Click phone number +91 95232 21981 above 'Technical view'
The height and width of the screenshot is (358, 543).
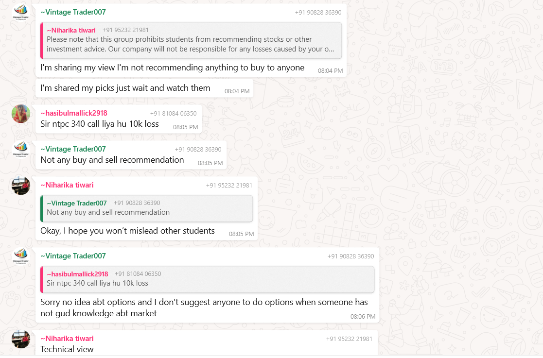349,339
